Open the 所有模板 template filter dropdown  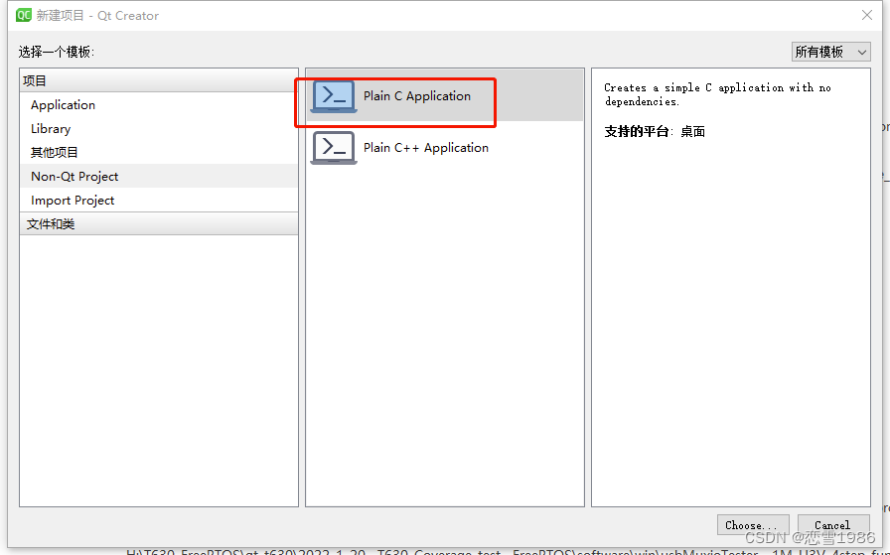point(830,53)
